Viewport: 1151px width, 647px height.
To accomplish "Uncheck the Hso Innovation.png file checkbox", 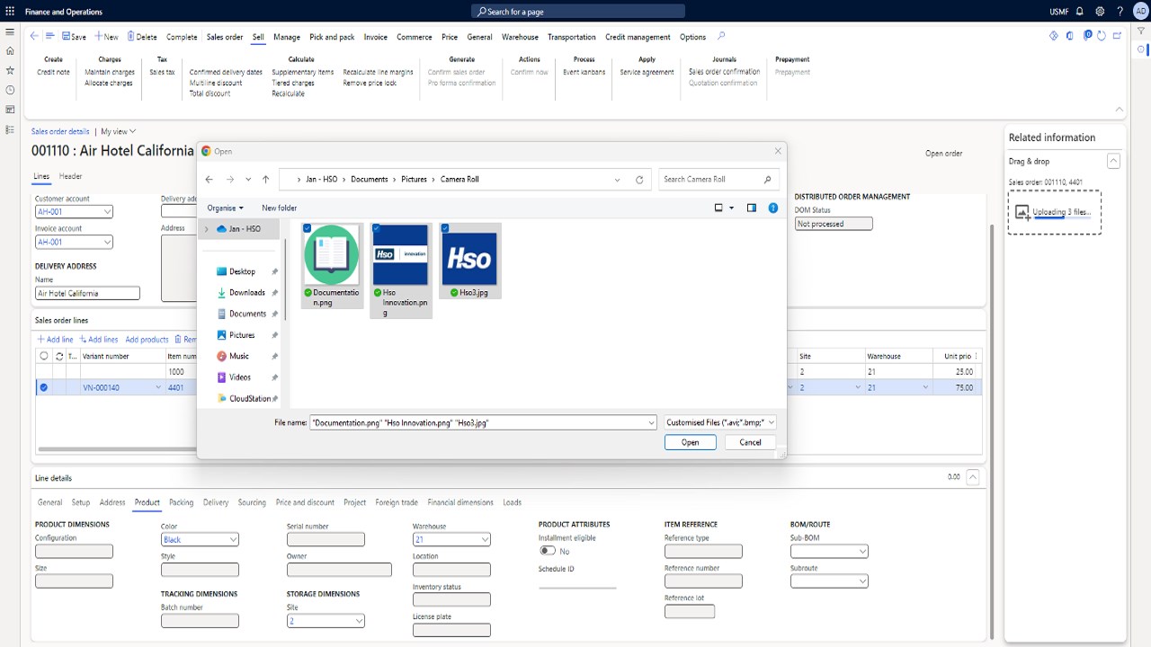I will pyautogui.click(x=376, y=228).
